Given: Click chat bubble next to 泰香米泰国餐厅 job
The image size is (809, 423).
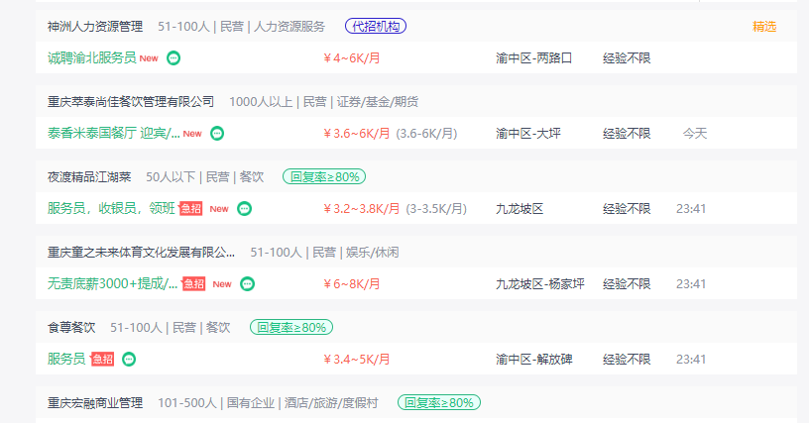Looking at the screenshot, I should [x=217, y=134].
